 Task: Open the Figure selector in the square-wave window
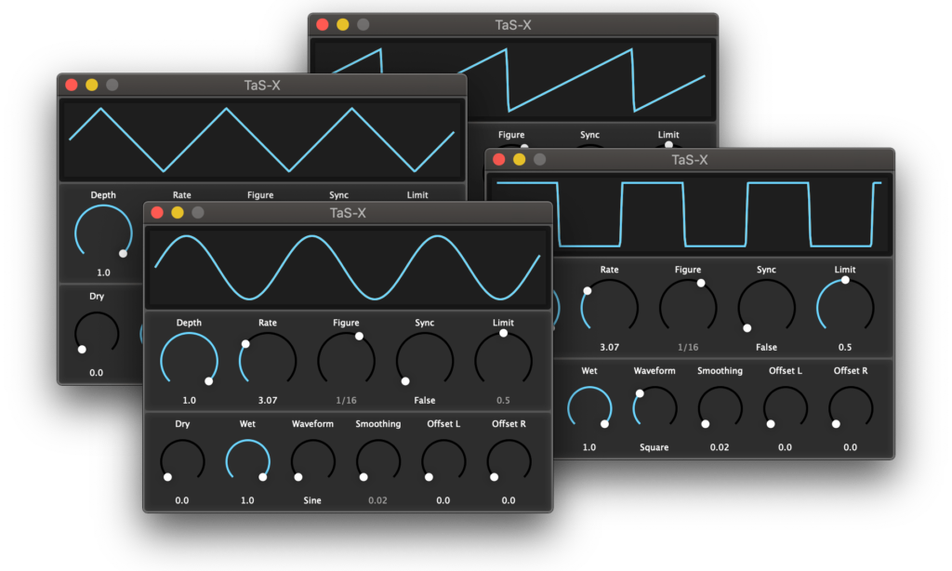point(687,305)
